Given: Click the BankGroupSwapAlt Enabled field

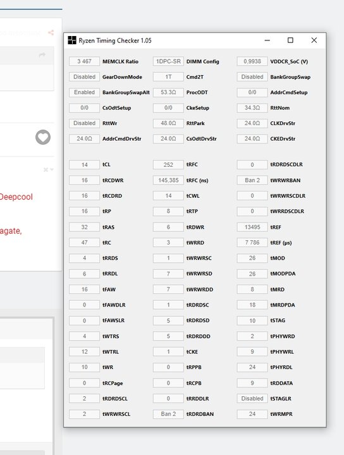Looking at the screenshot, I should click(84, 92).
